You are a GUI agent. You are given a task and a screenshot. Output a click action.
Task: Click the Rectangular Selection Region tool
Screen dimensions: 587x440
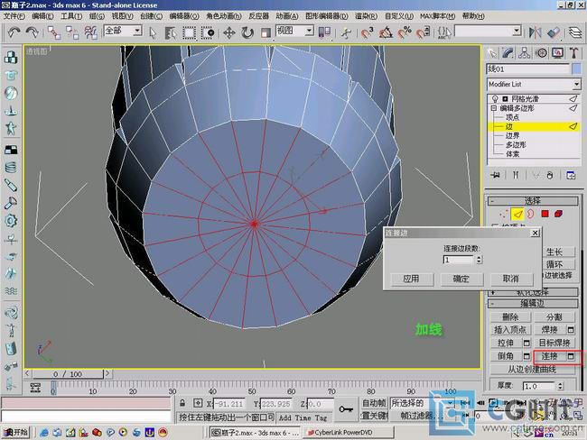[189, 32]
